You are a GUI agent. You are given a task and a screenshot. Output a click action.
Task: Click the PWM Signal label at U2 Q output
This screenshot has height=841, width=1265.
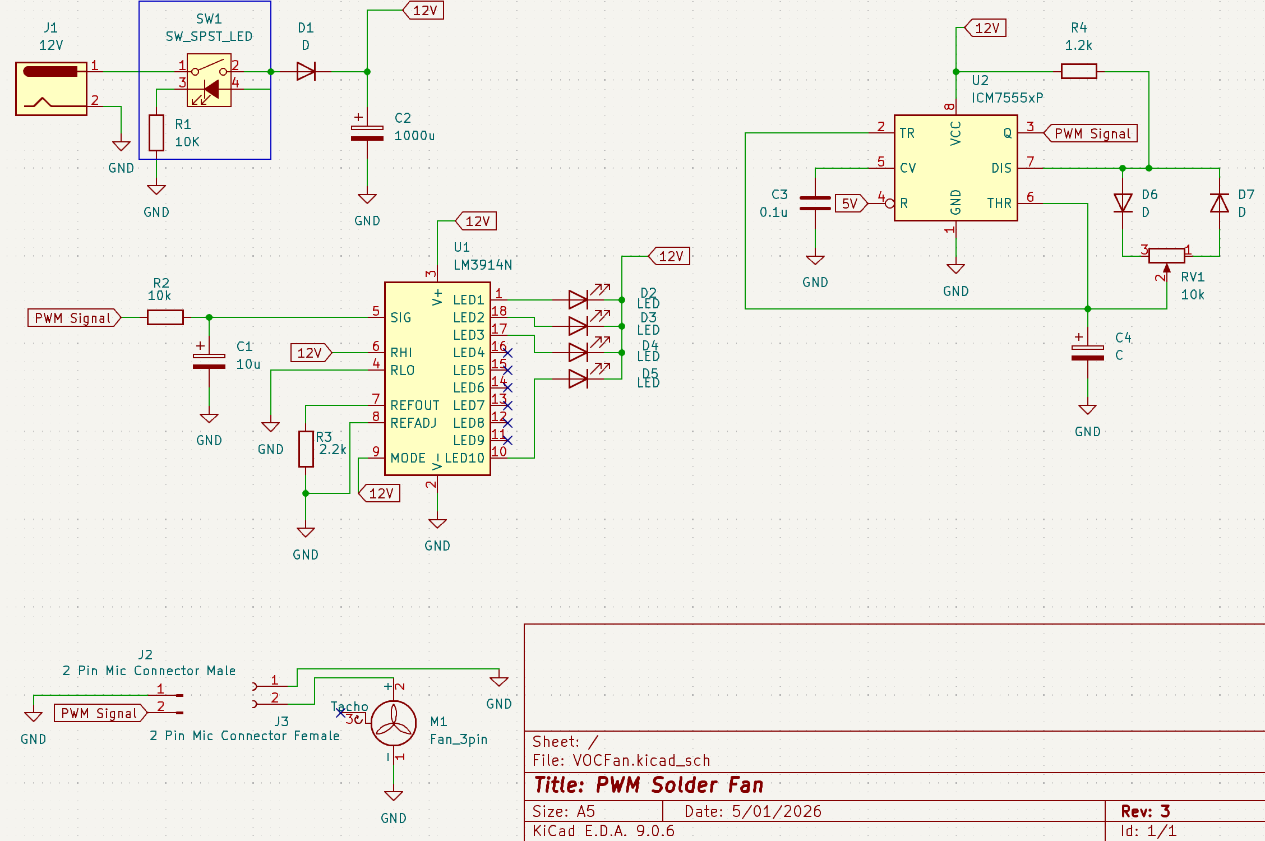(x=1090, y=133)
